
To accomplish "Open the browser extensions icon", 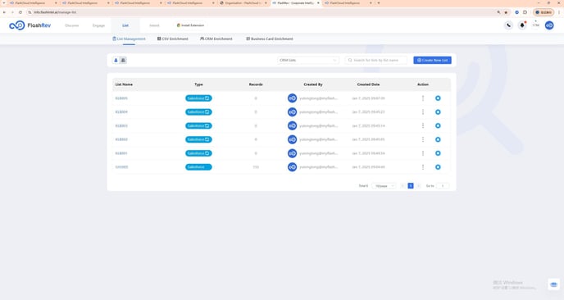I will 525,12.
